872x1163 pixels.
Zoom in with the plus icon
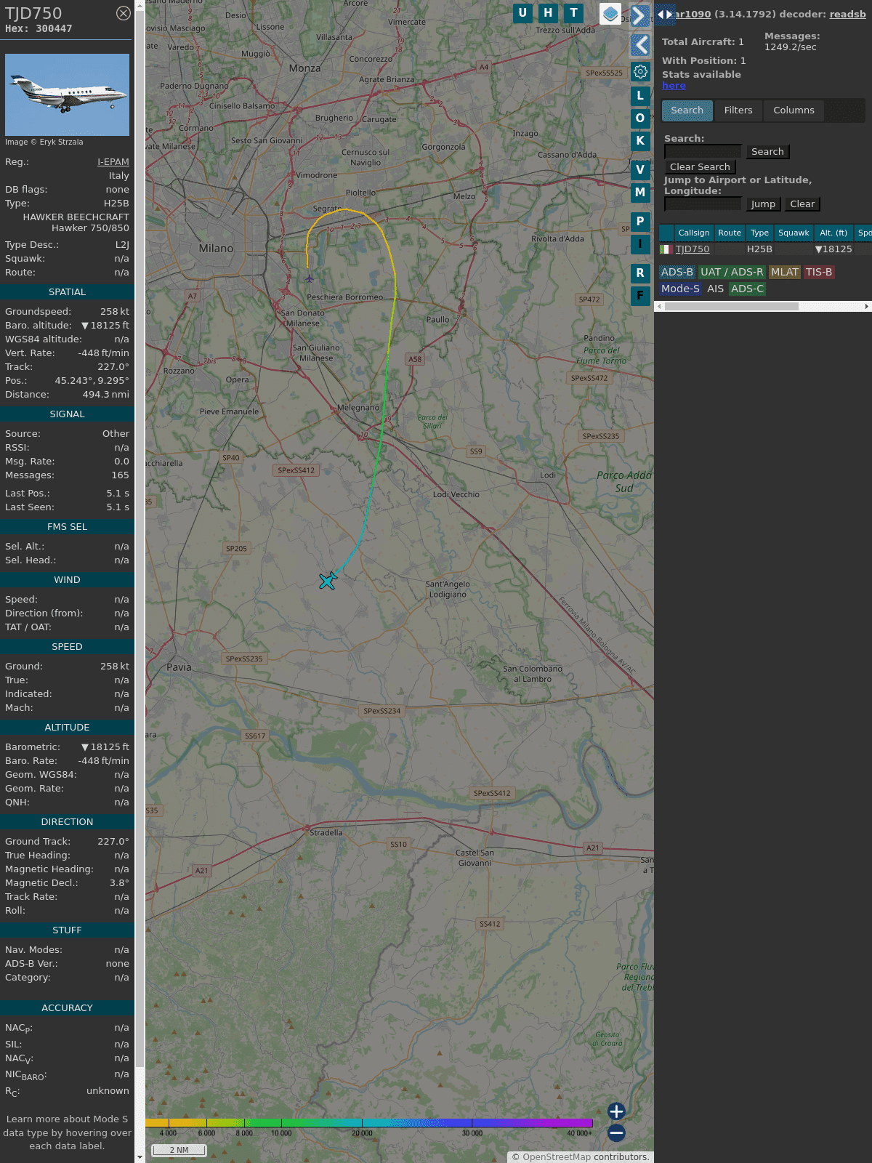pyautogui.click(x=616, y=1111)
